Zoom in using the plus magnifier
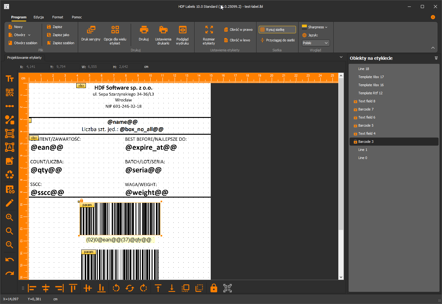This screenshot has height=304, width=442. pos(10,217)
